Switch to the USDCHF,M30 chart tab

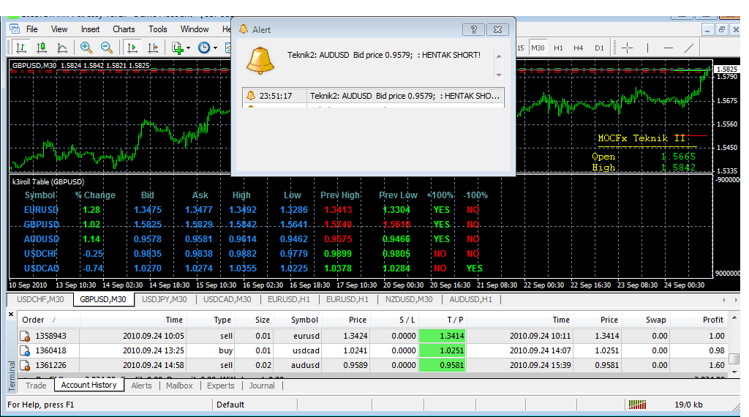[x=40, y=299]
